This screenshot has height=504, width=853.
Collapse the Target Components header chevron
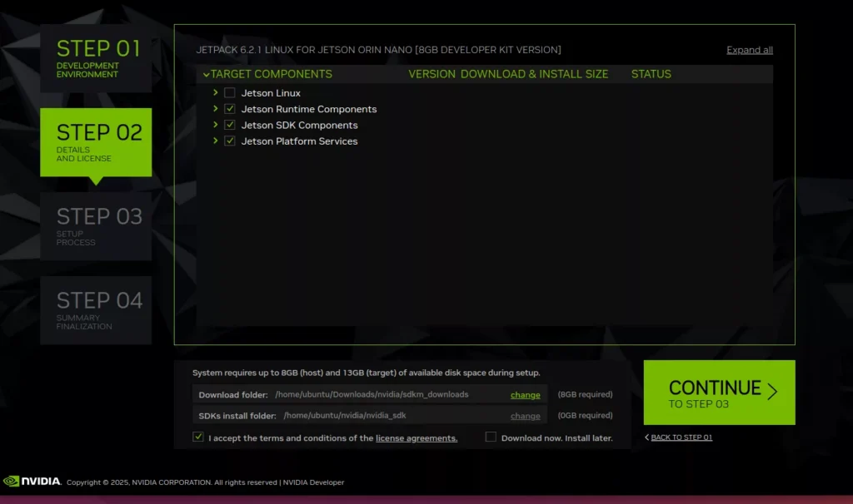point(206,75)
